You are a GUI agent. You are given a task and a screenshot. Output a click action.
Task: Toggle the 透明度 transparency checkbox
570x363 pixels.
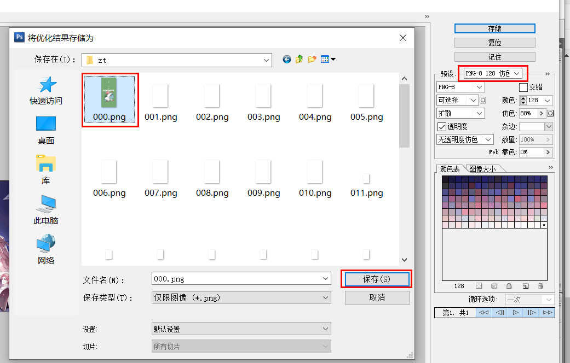(442, 127)
